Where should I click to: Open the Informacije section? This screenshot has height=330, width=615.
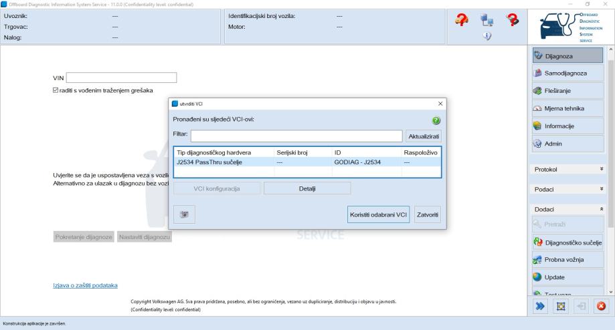(567, 126)
